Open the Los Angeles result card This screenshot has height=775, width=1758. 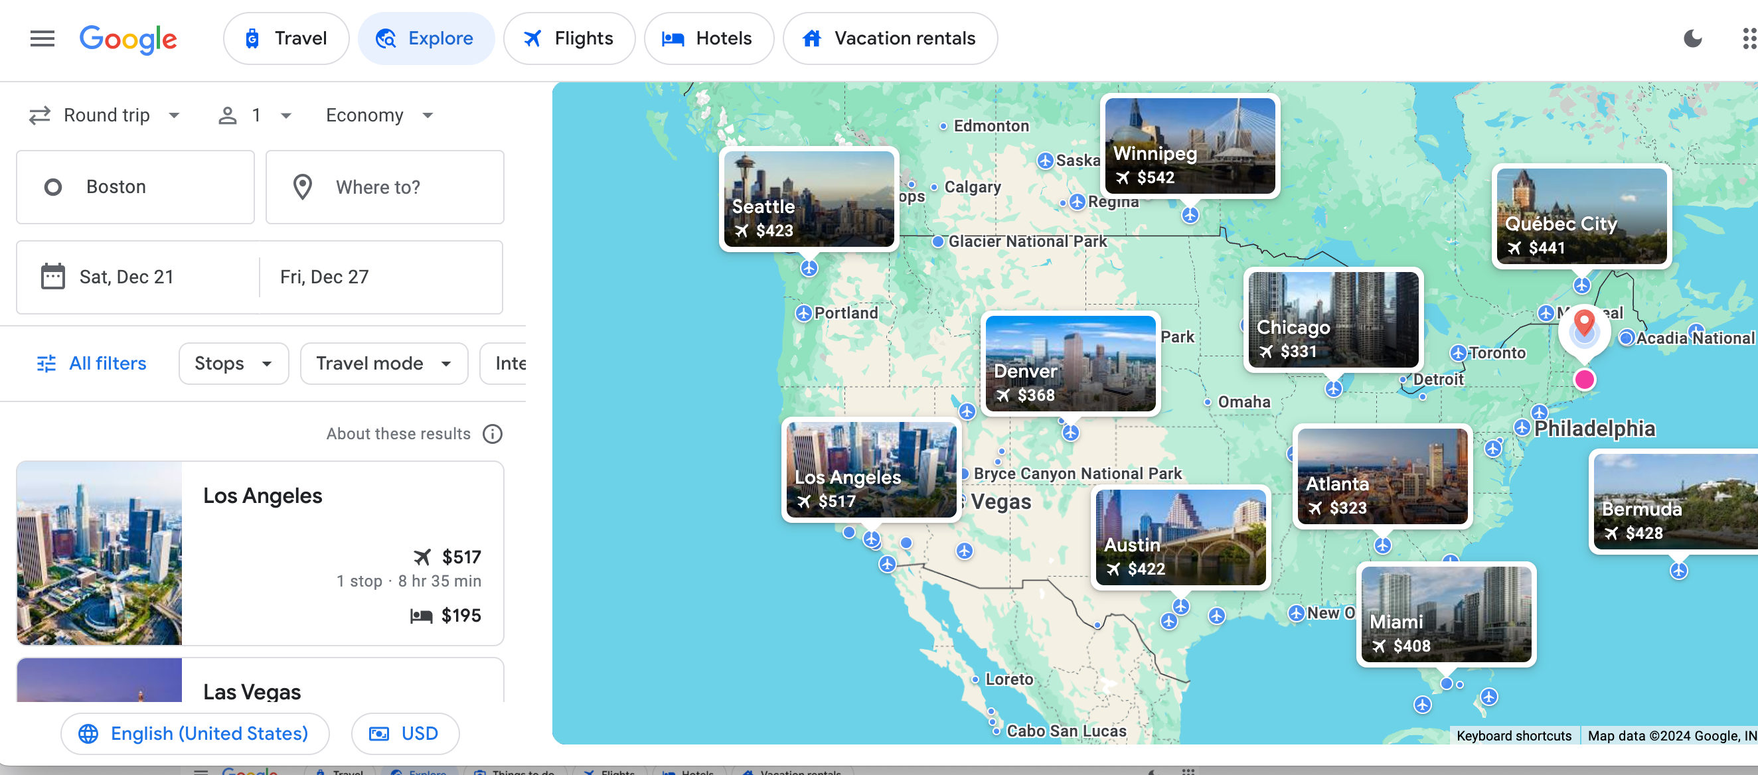click(x=260, y=553)
